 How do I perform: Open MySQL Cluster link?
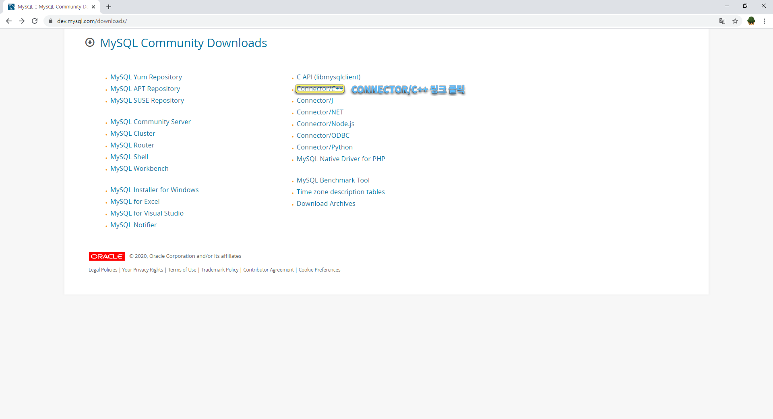click(x=132, y=133)
